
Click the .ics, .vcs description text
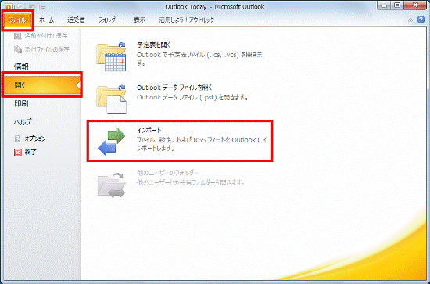coord(199,59)
